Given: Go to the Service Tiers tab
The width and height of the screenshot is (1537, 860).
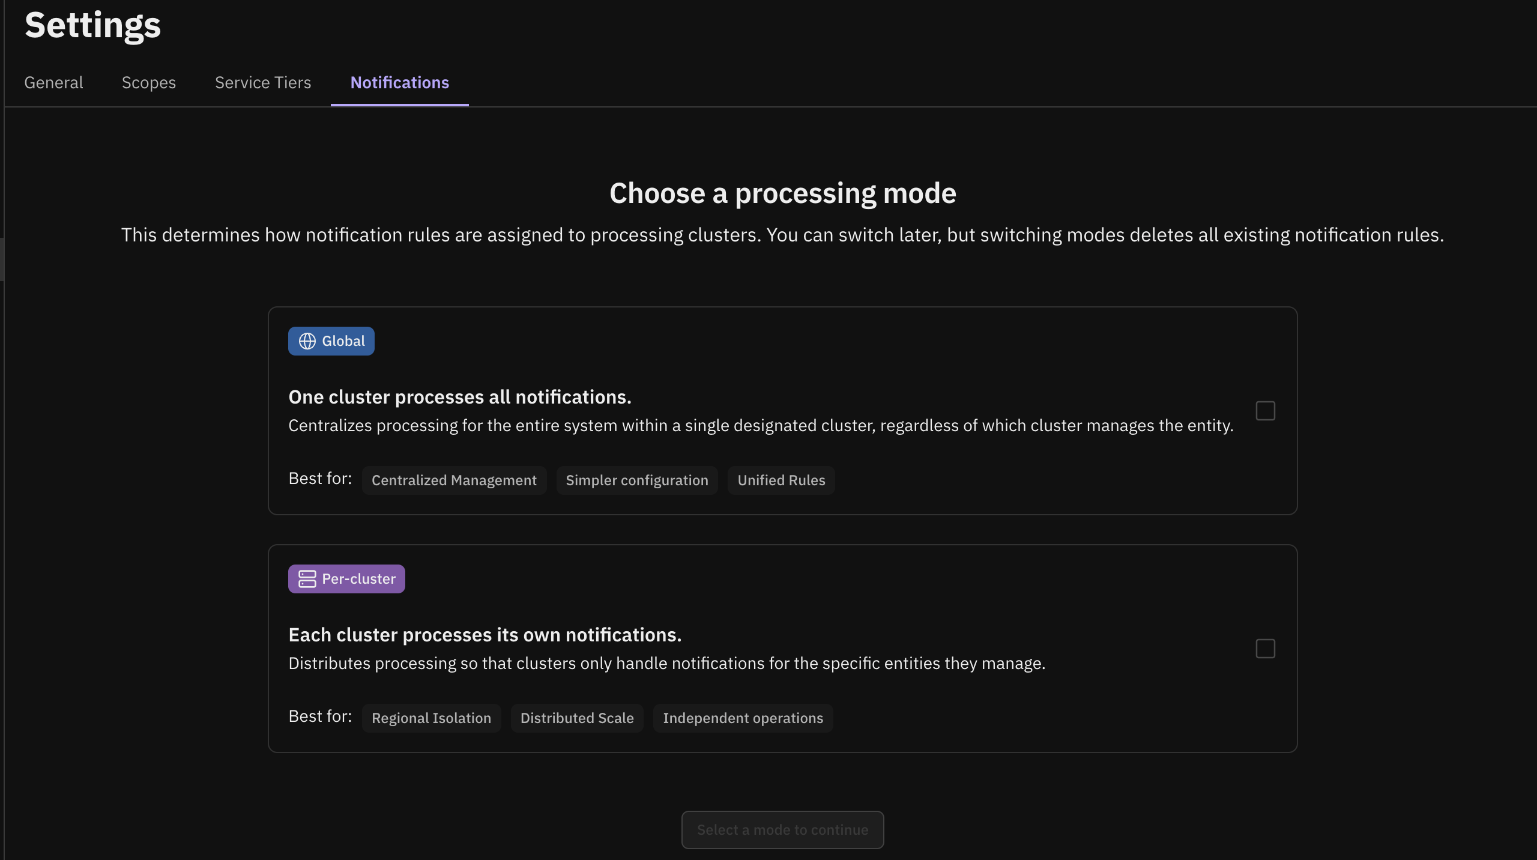Looking at the screenshot, I should [263, 82].
